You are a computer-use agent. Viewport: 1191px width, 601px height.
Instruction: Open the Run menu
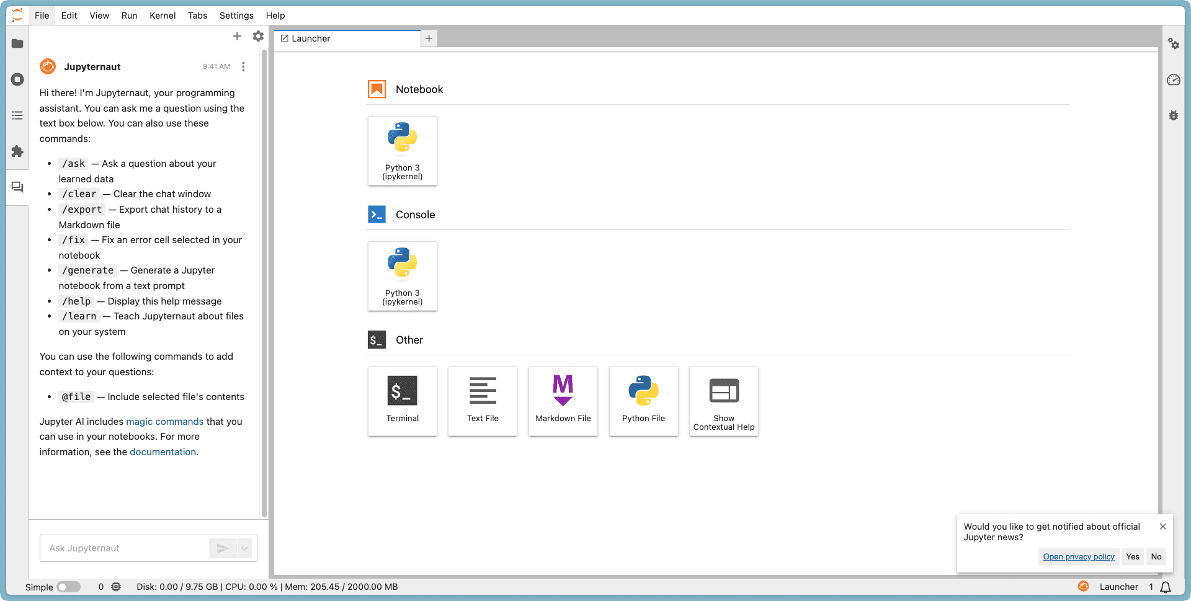pyautogui.click(x=130, y=16)
